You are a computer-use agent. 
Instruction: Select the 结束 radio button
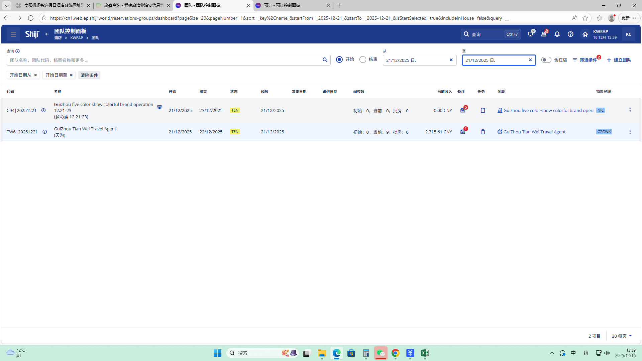pos(363,59)
